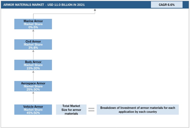Select arrow between Body and Civil Armor
The image size is (190, 128).
tap(33, 55)
